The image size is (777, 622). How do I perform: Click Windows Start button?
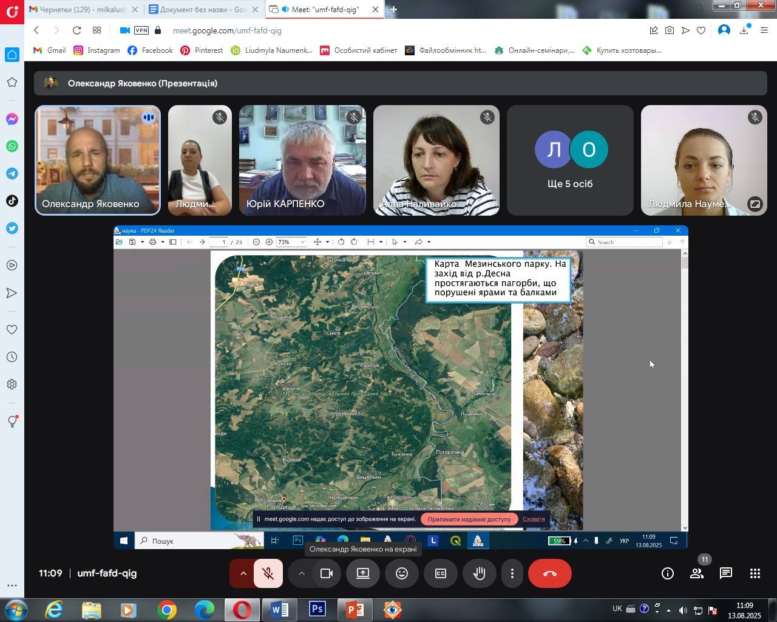pos(15,610)
